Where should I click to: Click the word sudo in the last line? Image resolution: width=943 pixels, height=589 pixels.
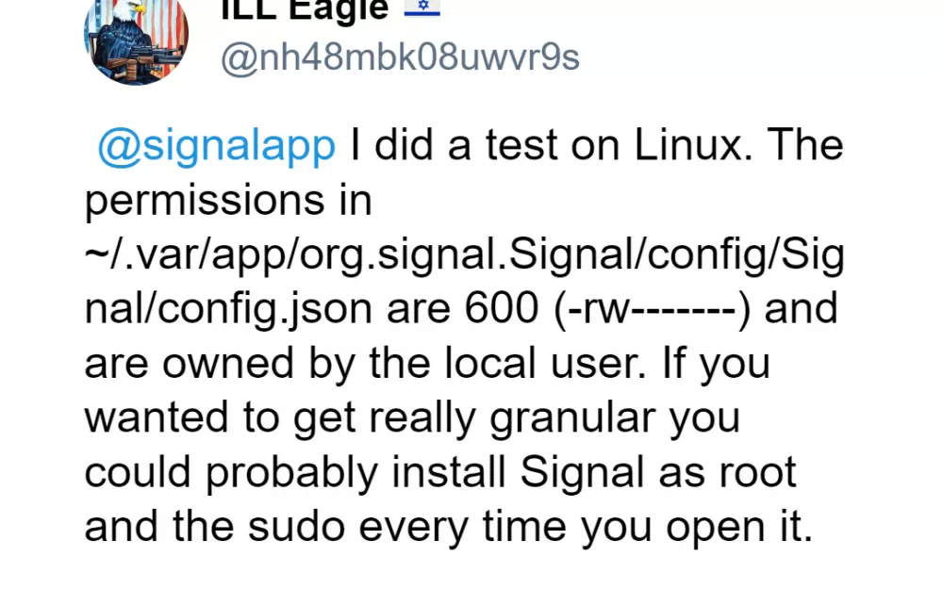tap(296, 527)
